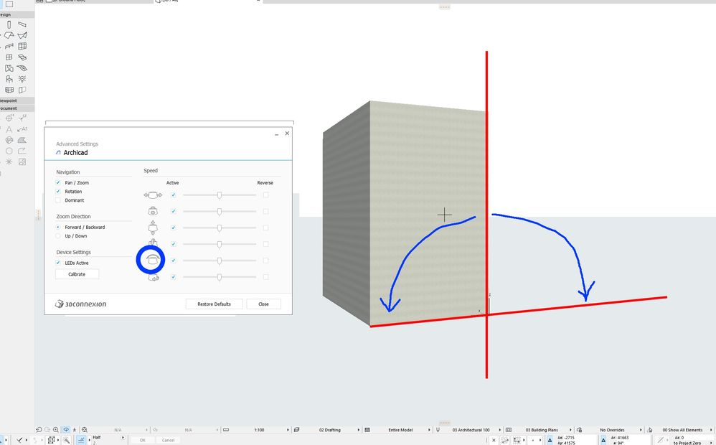Click the last row speed slider
716x445 pixels.
point(220,277)
